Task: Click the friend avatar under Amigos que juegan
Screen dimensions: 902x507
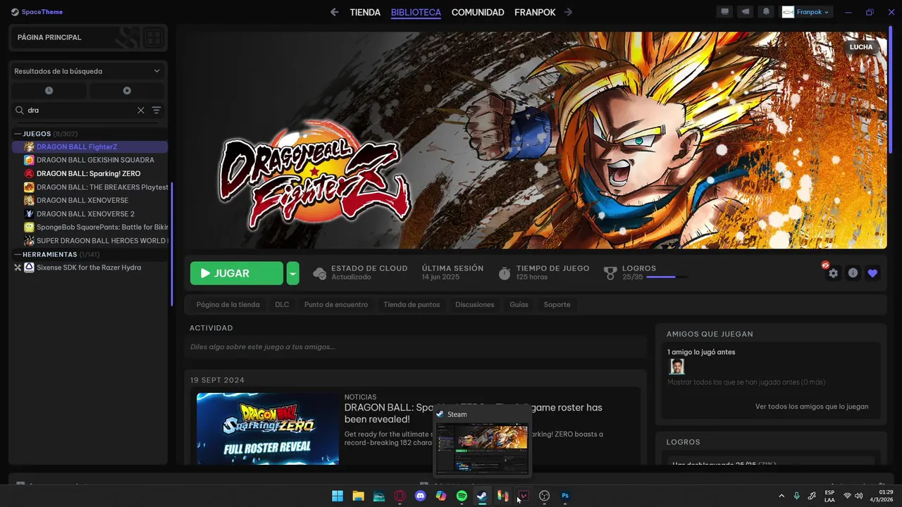Action: click(676, 367)
